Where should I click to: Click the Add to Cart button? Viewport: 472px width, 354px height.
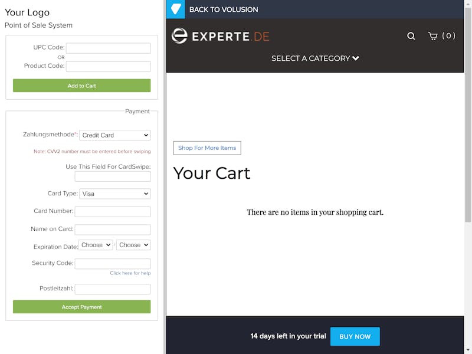pyautogui.click(x=81, y=86)
